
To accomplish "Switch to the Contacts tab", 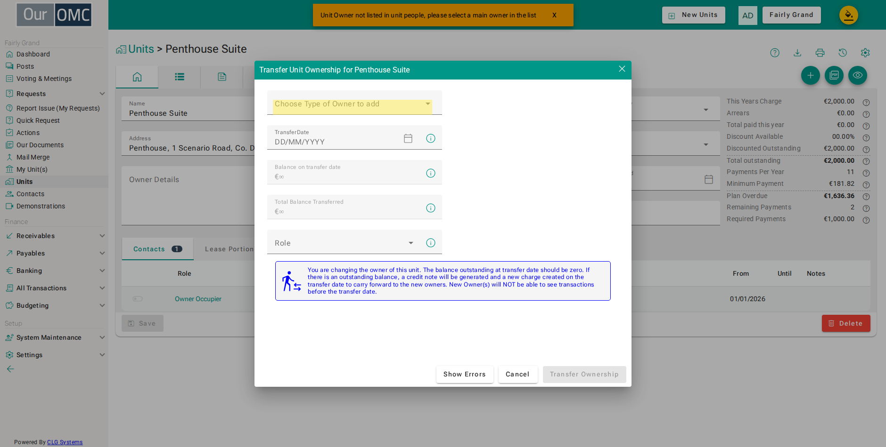I will 157,249.
